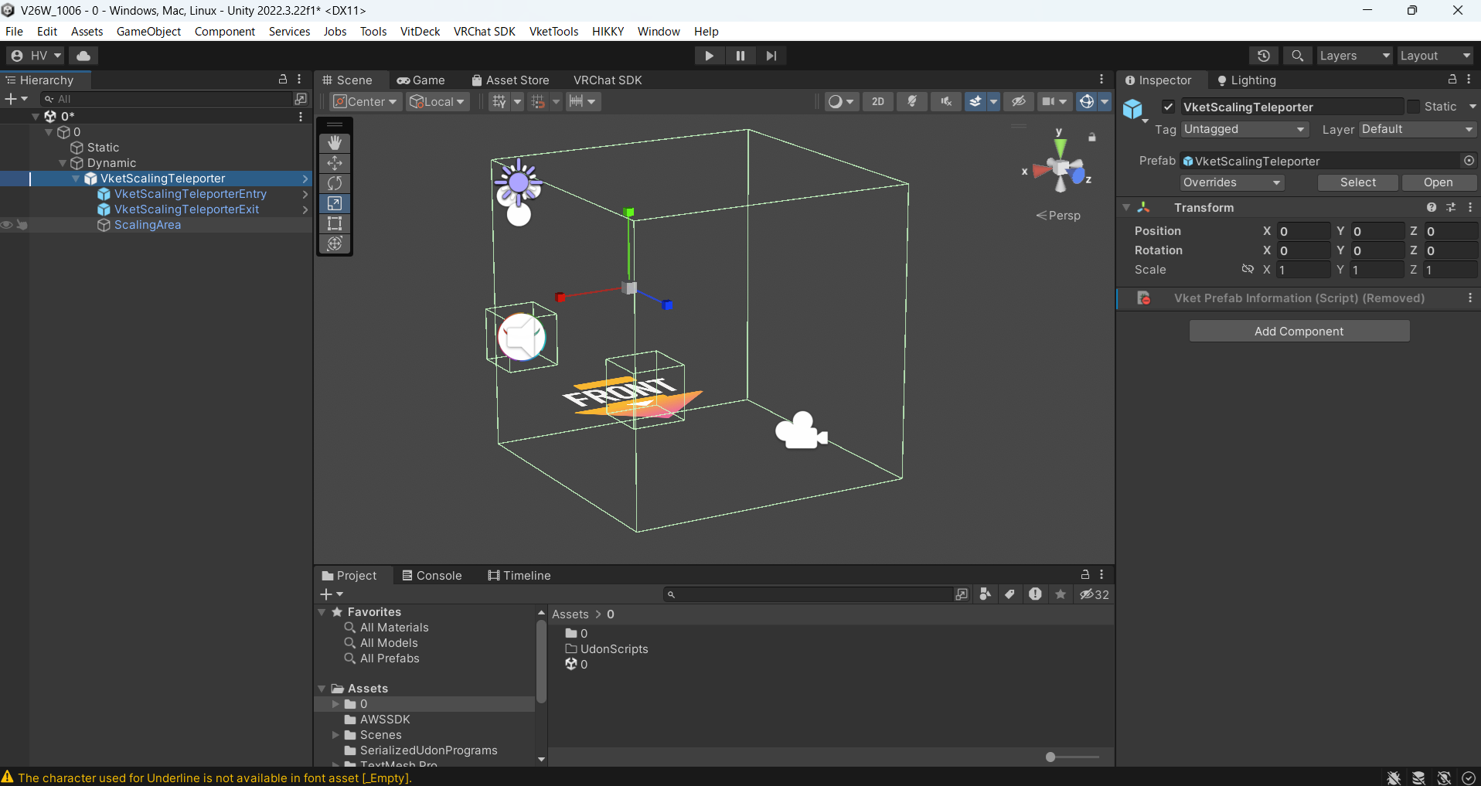
Task: Open the Layout dropdown
Action: coord(1435,56)
